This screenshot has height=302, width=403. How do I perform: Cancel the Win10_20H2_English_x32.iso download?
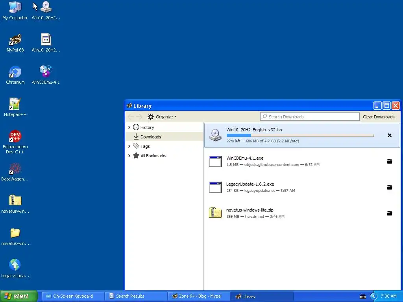point(389,135)
